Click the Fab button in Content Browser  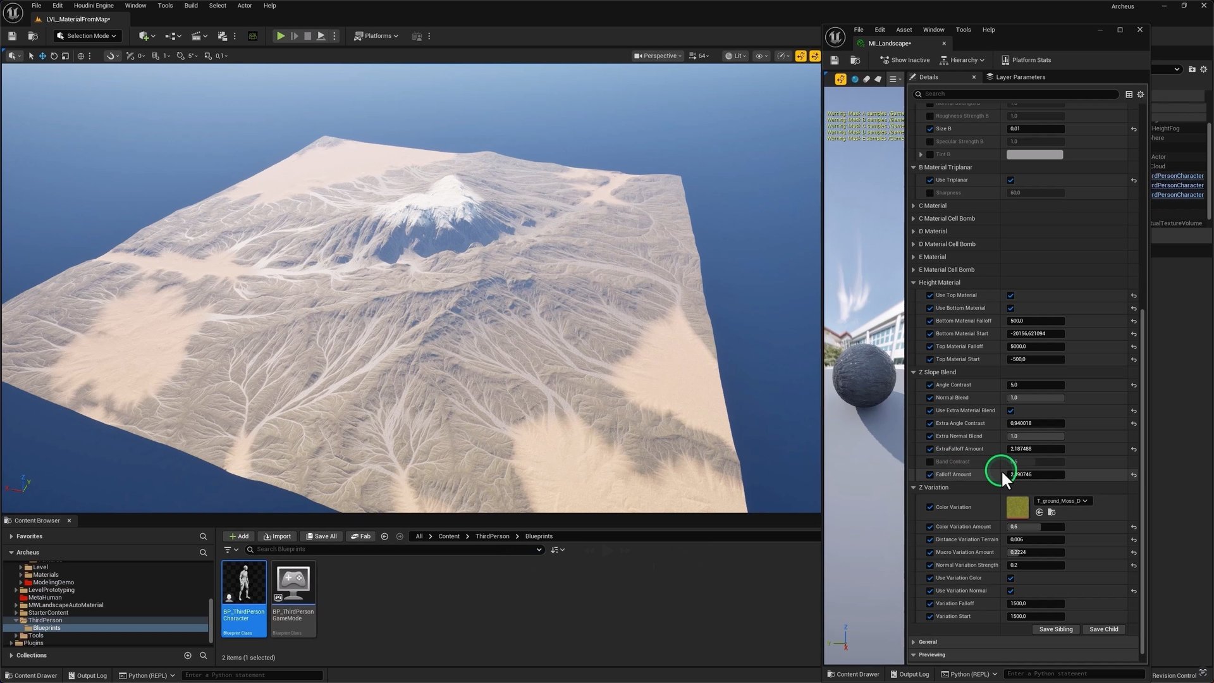pyautogui.click(x=360, y=536)
